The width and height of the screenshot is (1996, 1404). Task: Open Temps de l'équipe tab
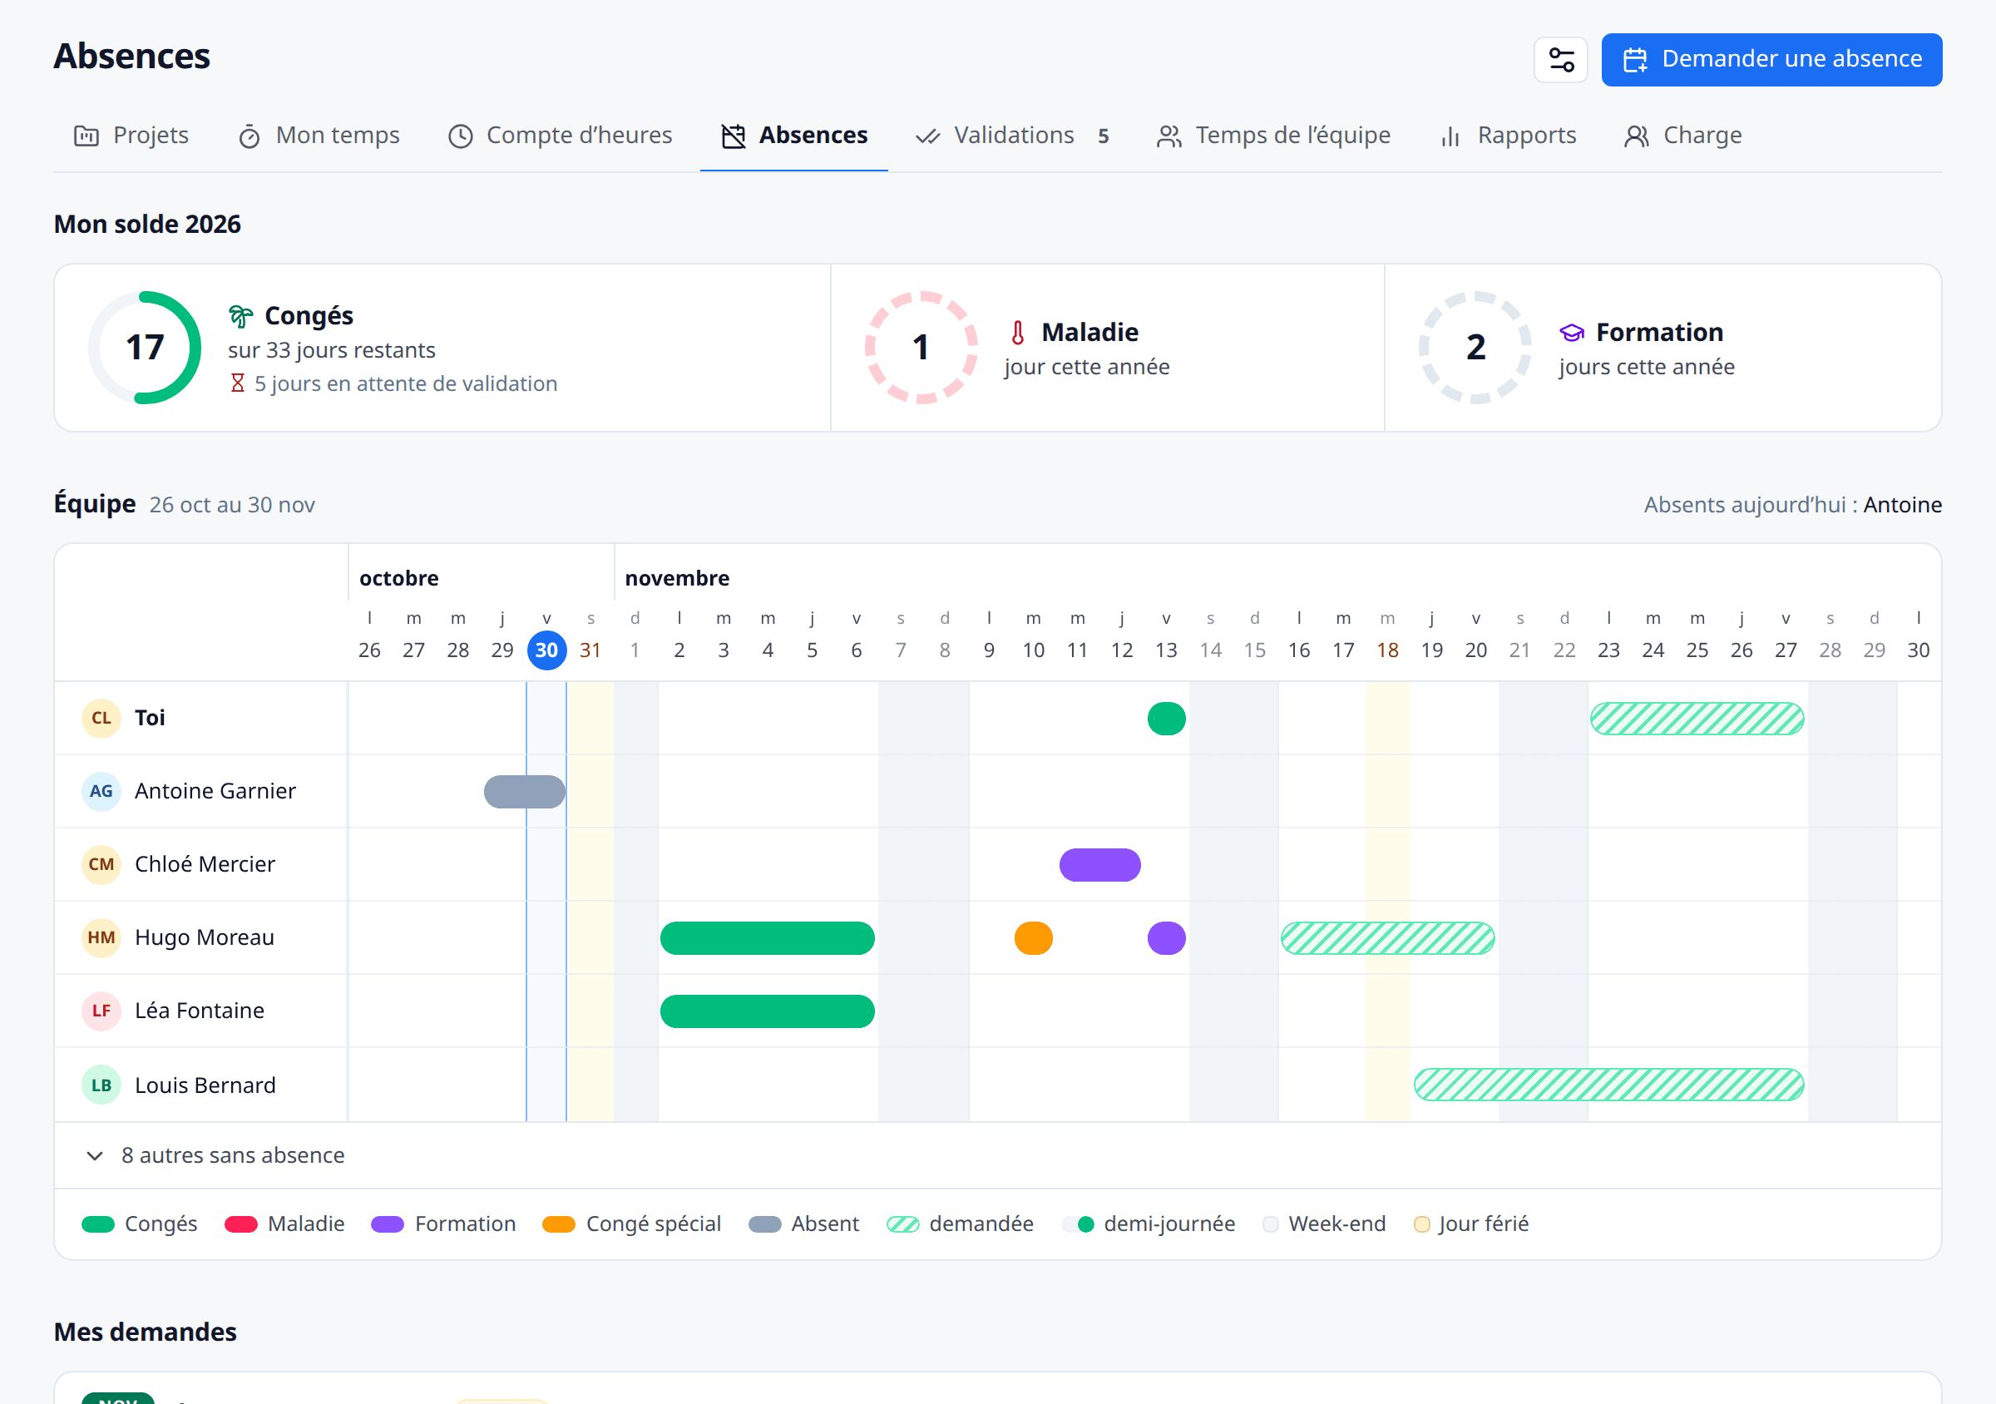[x=1273, y=136]
